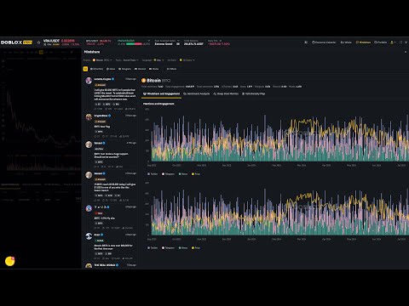Open the user avatar account menu
The image size is (409, 306).
[x=393, y=42]
